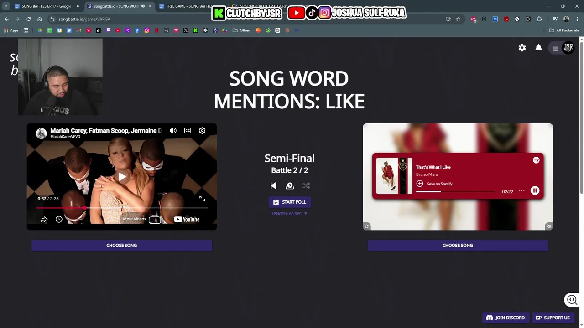Viewport: 584px width, 328px height.
Task: Open the tab search dropdown
Action: pos(5,6)
